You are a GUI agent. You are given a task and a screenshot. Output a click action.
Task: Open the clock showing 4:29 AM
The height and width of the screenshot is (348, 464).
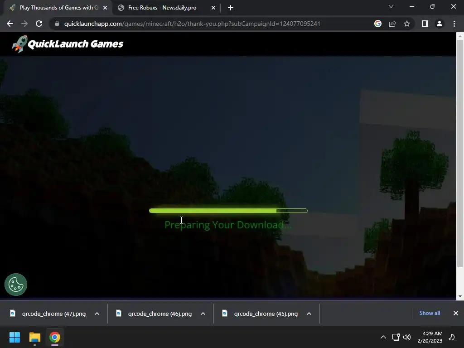tap(430, 337)
